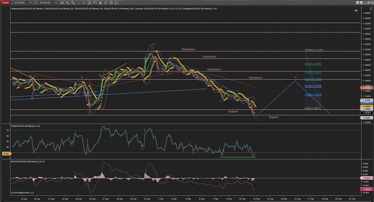Click the zoom in magnifier icon
Image resolution: width=374 pixels, height=202 pixels.
[73, 2]
